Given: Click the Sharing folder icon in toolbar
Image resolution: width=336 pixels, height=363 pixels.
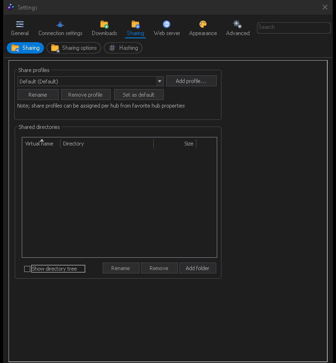Looking at the screenshot, I should [135, 24].
